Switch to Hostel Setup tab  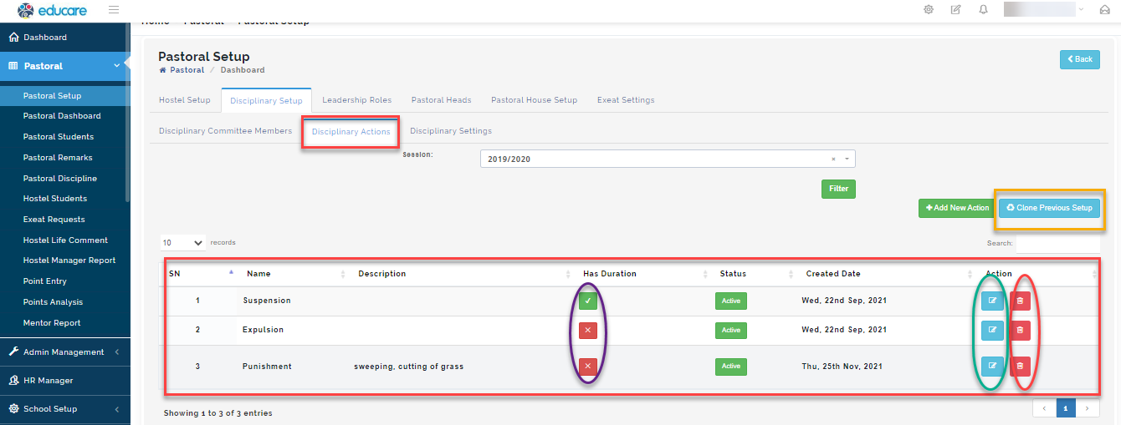click(185, 100)
